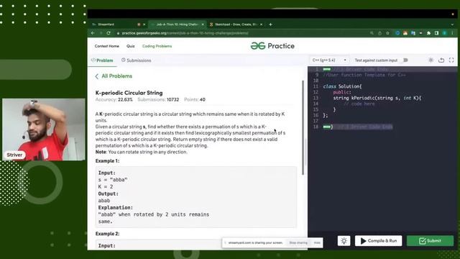Viewport: 460px width, 259px height.
Task: Open a new browser tab with plus icon
Action: [270, 24]
